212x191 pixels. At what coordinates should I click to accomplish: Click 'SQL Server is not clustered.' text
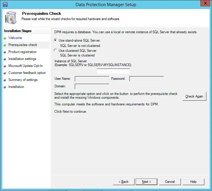click(x=80, y=46)
